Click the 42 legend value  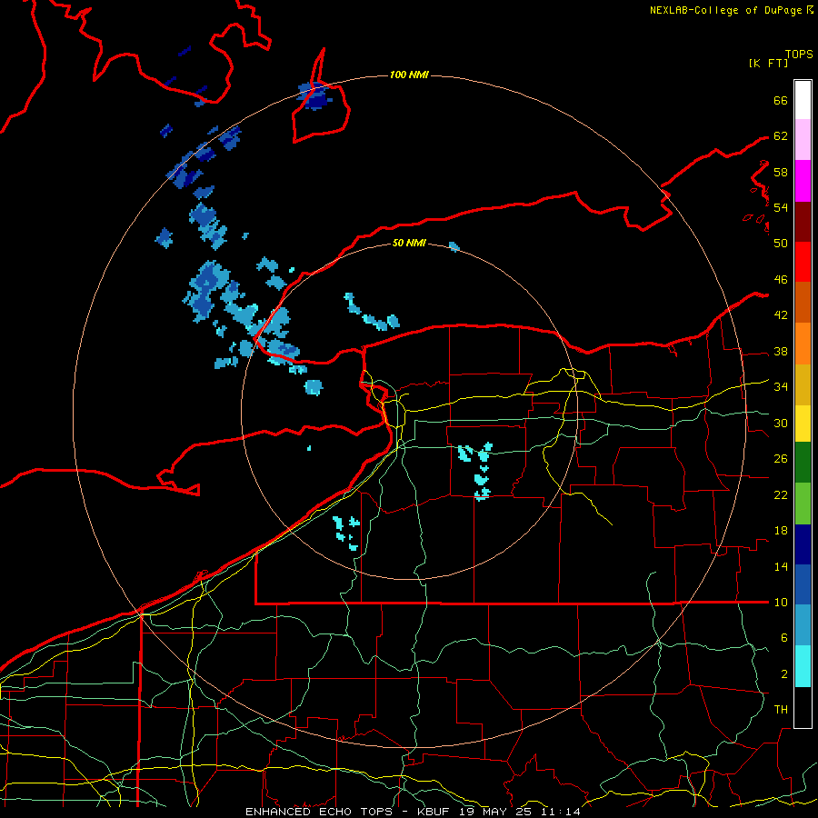tap(781, 314)
